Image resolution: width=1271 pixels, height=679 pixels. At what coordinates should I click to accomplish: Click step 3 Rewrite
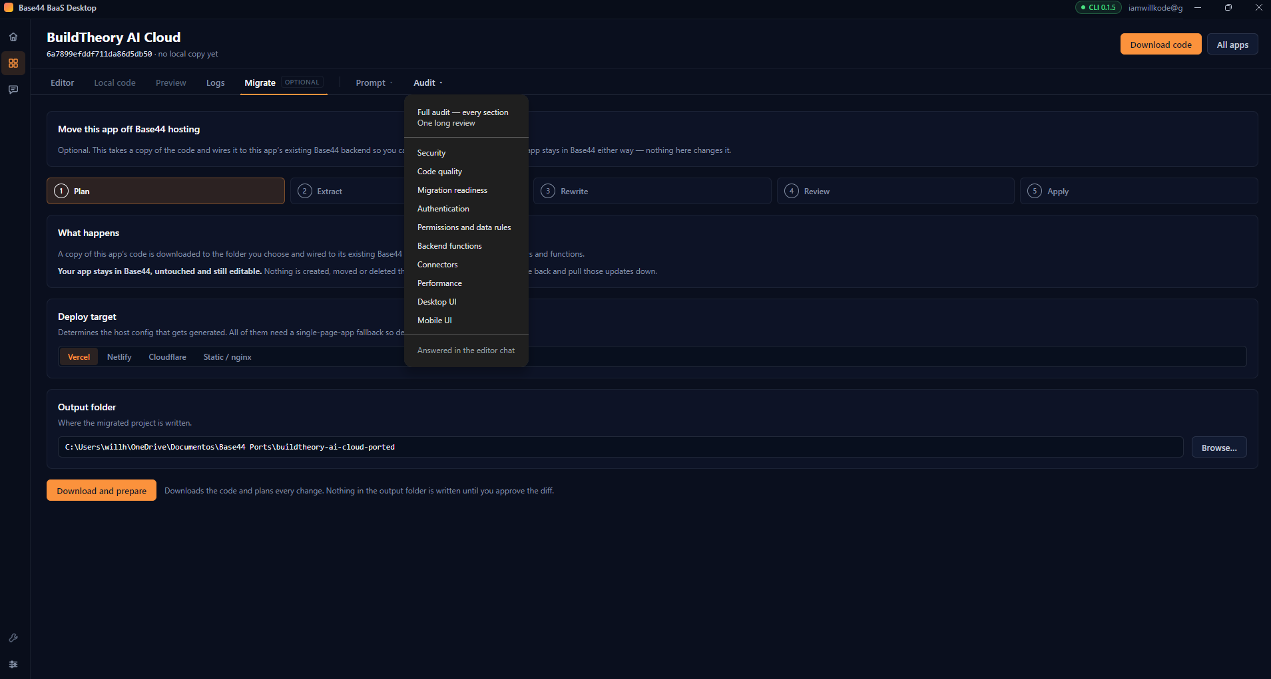click(x=652, y=191)
